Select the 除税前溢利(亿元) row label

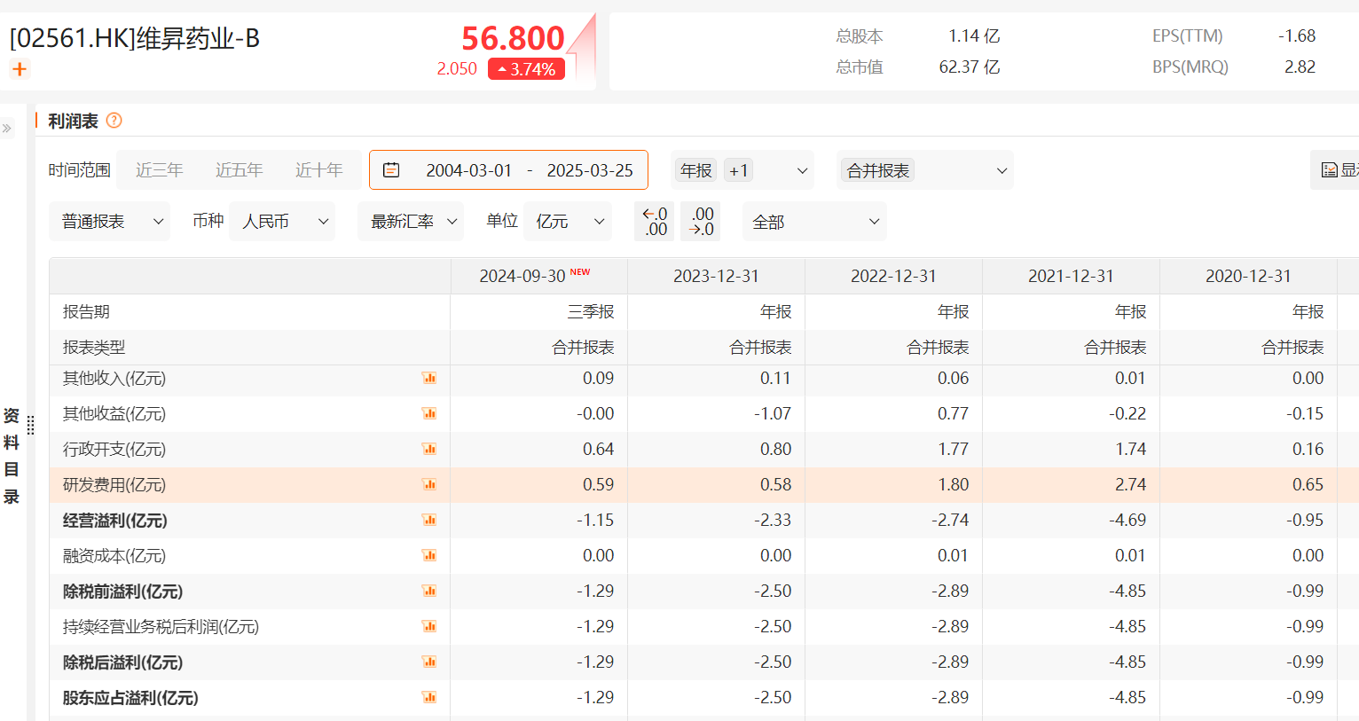coord(123,592)
